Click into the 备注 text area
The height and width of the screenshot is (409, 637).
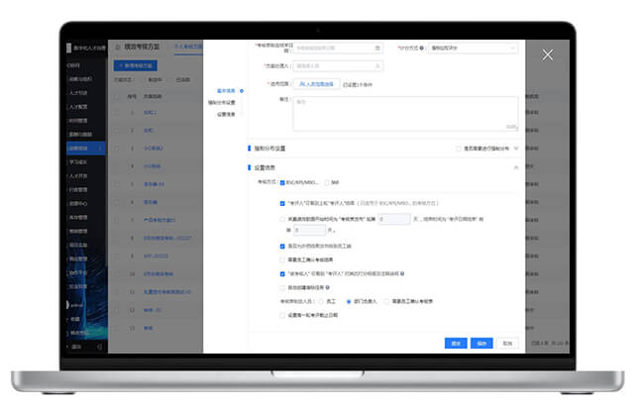click(404, 113)
